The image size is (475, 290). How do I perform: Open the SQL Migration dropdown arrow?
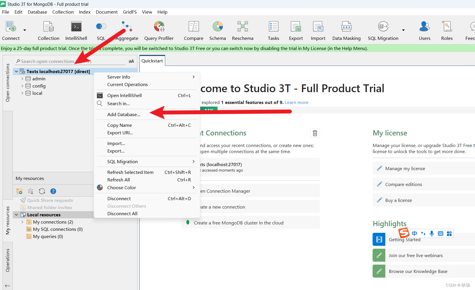[403, 30]
